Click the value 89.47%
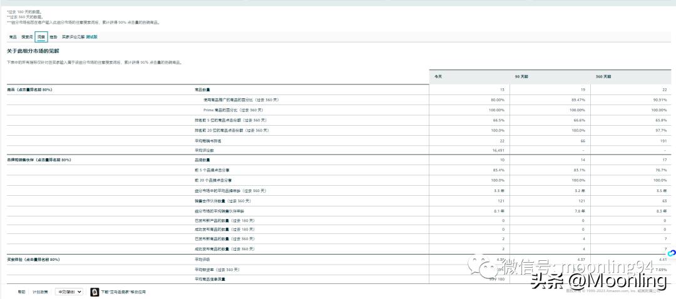The width and height of the screenshot is (676, 299). [580, 100]
